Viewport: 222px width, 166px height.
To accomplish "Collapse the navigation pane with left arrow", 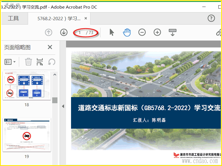I will coord(63,106).
